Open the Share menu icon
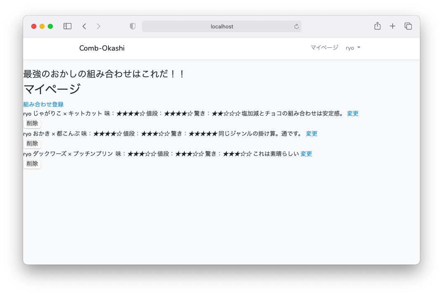 (x=377, y=26)
